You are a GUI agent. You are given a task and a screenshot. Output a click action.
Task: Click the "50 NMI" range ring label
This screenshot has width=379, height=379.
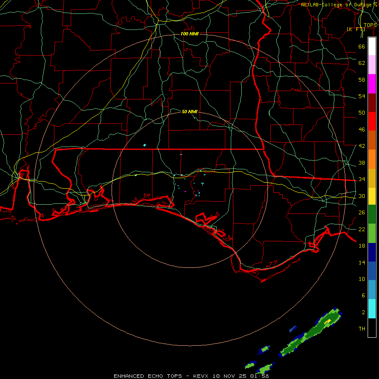point(190,112)
